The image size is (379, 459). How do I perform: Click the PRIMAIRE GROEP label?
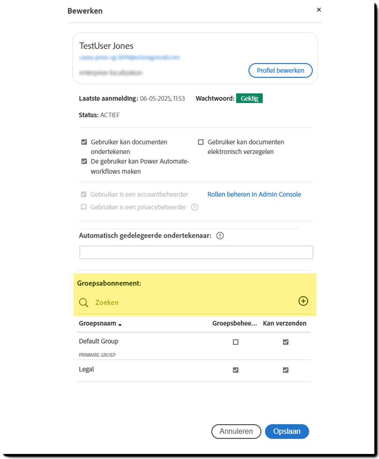pos(97,355)
